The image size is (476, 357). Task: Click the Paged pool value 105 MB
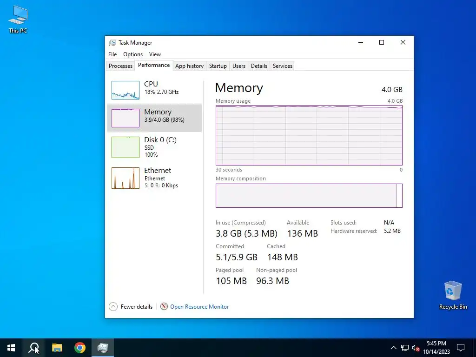pos(231,281)
